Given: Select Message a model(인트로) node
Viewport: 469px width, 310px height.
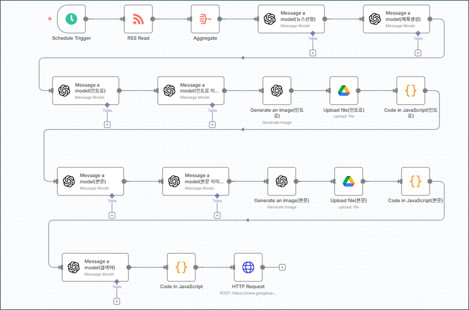Looking at the screenshot, I should (x=86, y=90).
